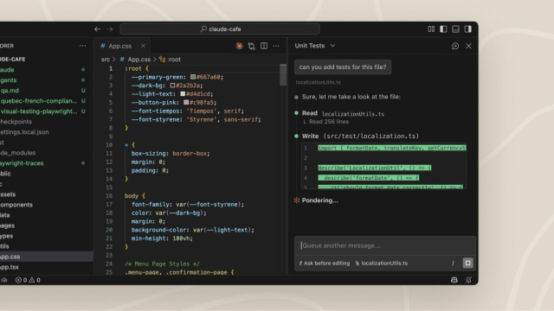554x311 pixels.
Task: Toggle the bottom panel
Action: pos(455,29)
